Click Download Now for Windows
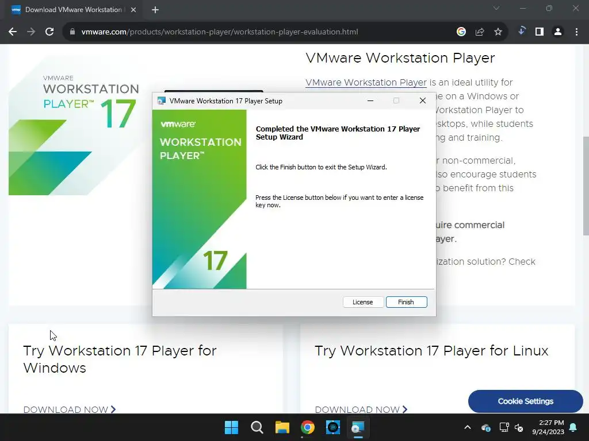 point(70,409)
